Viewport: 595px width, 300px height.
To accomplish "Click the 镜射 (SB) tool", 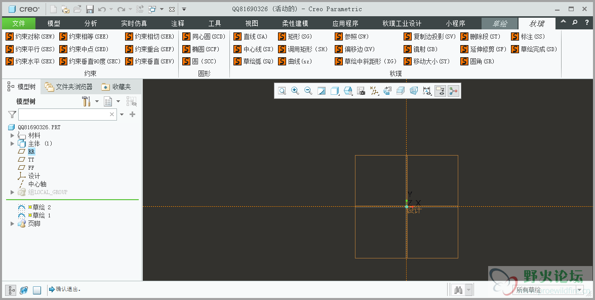I will click(420, 49).
